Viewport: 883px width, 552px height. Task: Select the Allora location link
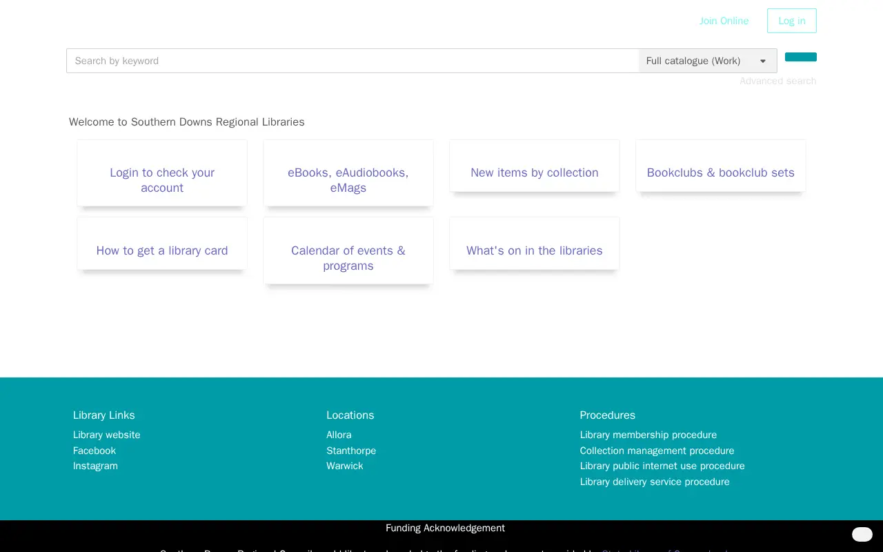339,435
